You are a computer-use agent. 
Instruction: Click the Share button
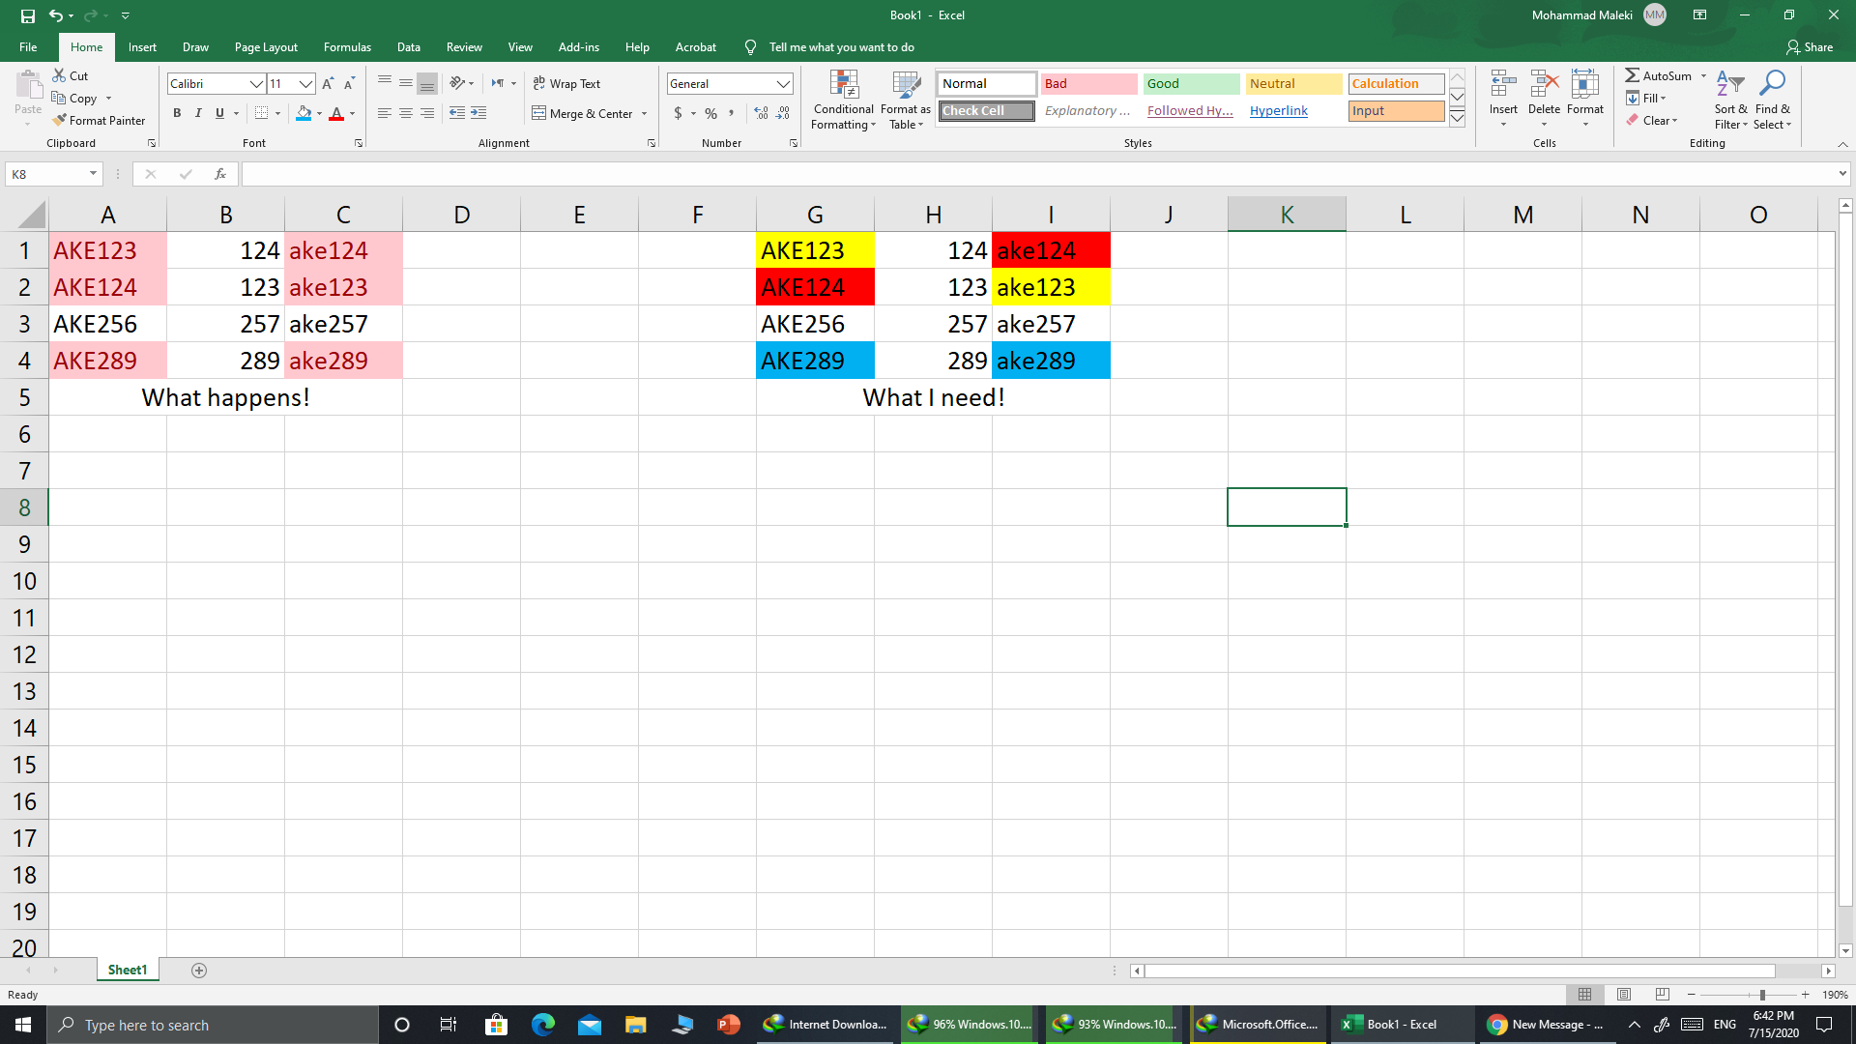pos(1810,46)
